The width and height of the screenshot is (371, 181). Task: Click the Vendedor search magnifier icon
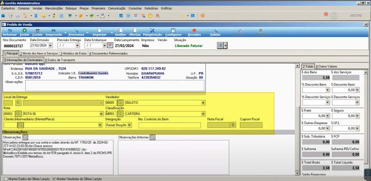(120, 103)
